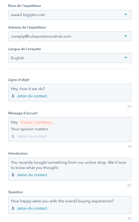Click the English language selection box
The image size is (139, 222).
[x=70, y=58]
